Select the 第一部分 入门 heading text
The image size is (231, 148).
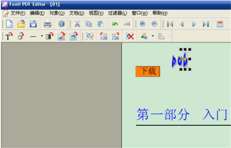point(182,115)
